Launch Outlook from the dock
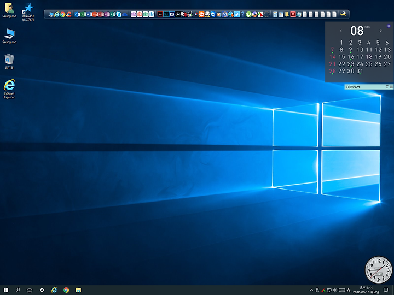The image size is (394, 295). pos(77,14)
